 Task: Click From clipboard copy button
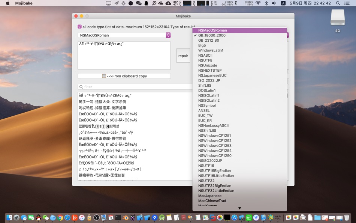(124, 76)
